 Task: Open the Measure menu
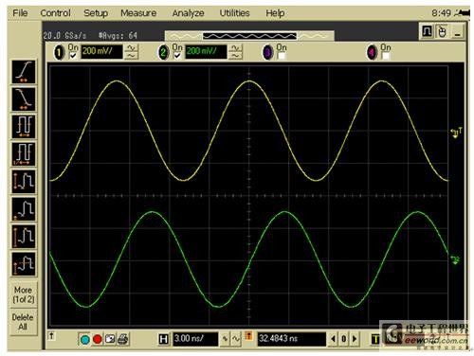pyautogui.click(x=138, y=13)
